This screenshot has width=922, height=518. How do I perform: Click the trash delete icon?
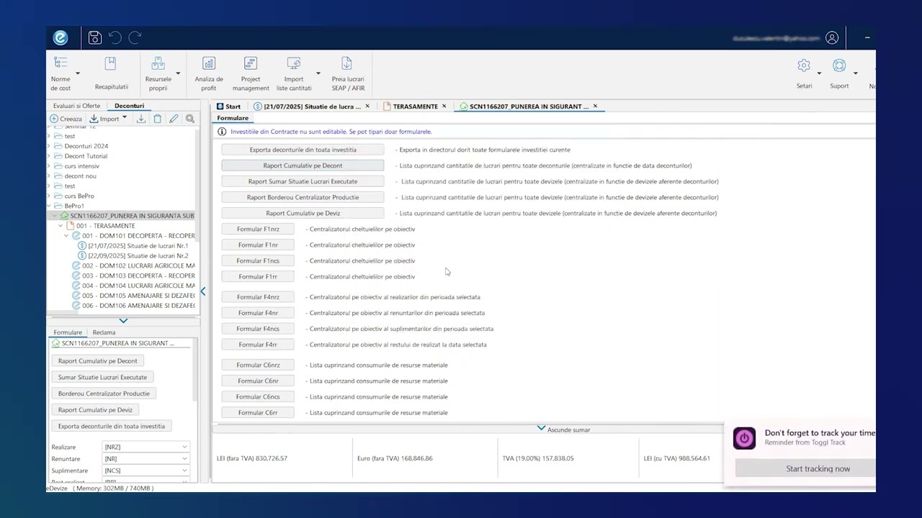[157, 119]
